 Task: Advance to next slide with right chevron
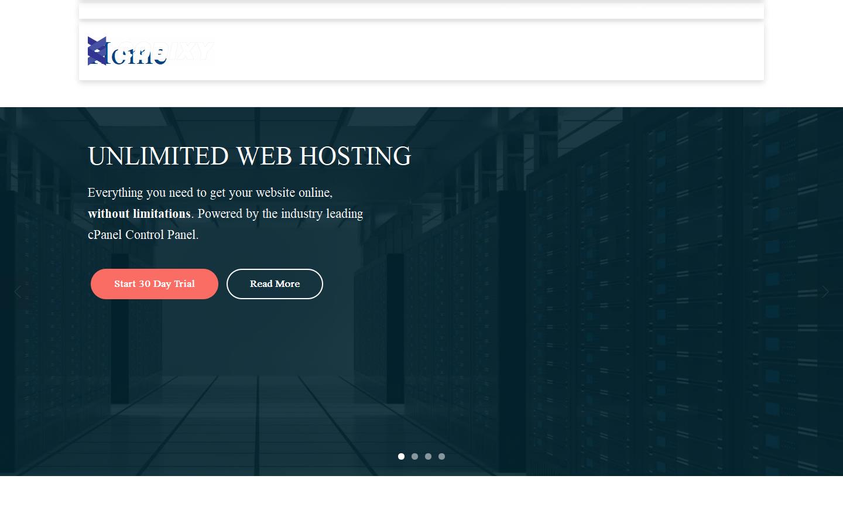click(x=825, y=292)
